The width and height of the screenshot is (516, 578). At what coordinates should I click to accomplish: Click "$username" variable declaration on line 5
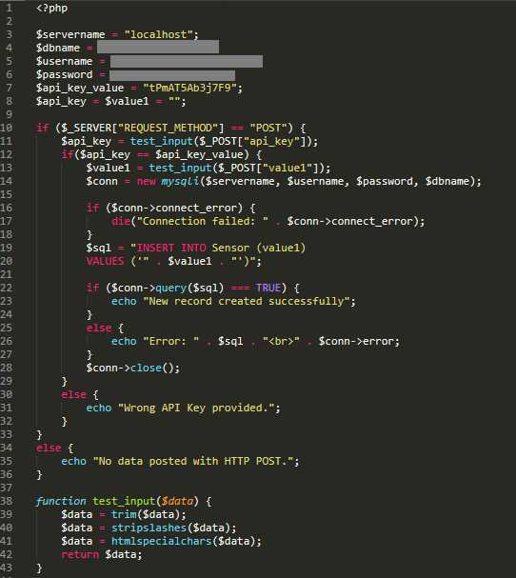64,61
